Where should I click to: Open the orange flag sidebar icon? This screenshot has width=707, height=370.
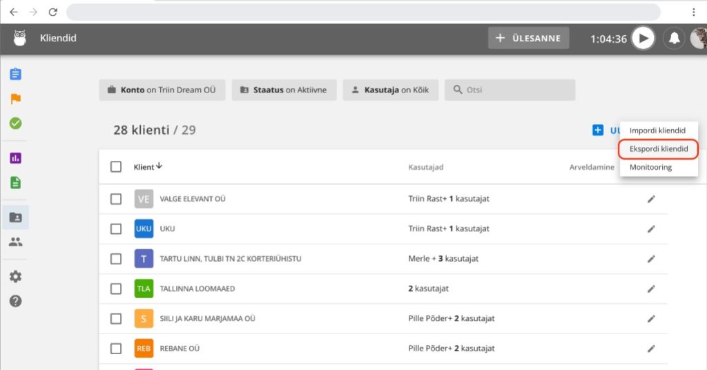point(15,99)
